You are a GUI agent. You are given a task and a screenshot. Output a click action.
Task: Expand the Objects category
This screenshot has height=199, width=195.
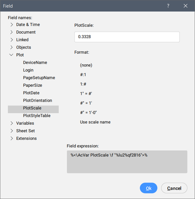[12, 47]
